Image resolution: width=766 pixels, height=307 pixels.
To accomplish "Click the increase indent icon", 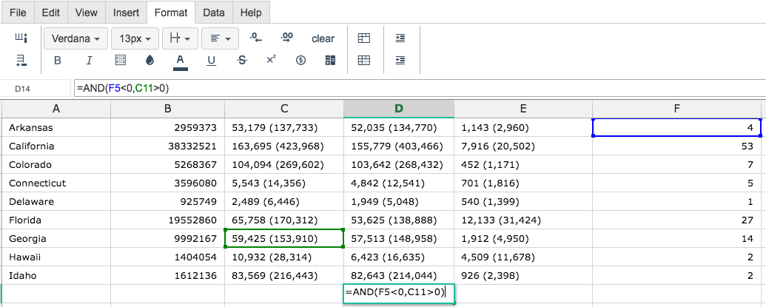I will coord(400,38).
